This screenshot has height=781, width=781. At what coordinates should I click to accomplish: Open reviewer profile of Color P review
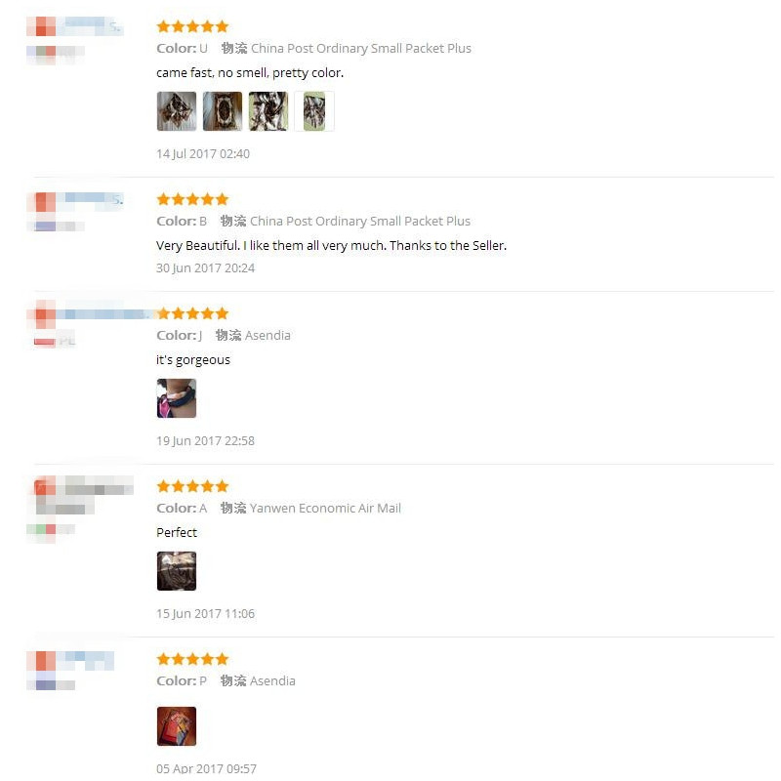70,661
